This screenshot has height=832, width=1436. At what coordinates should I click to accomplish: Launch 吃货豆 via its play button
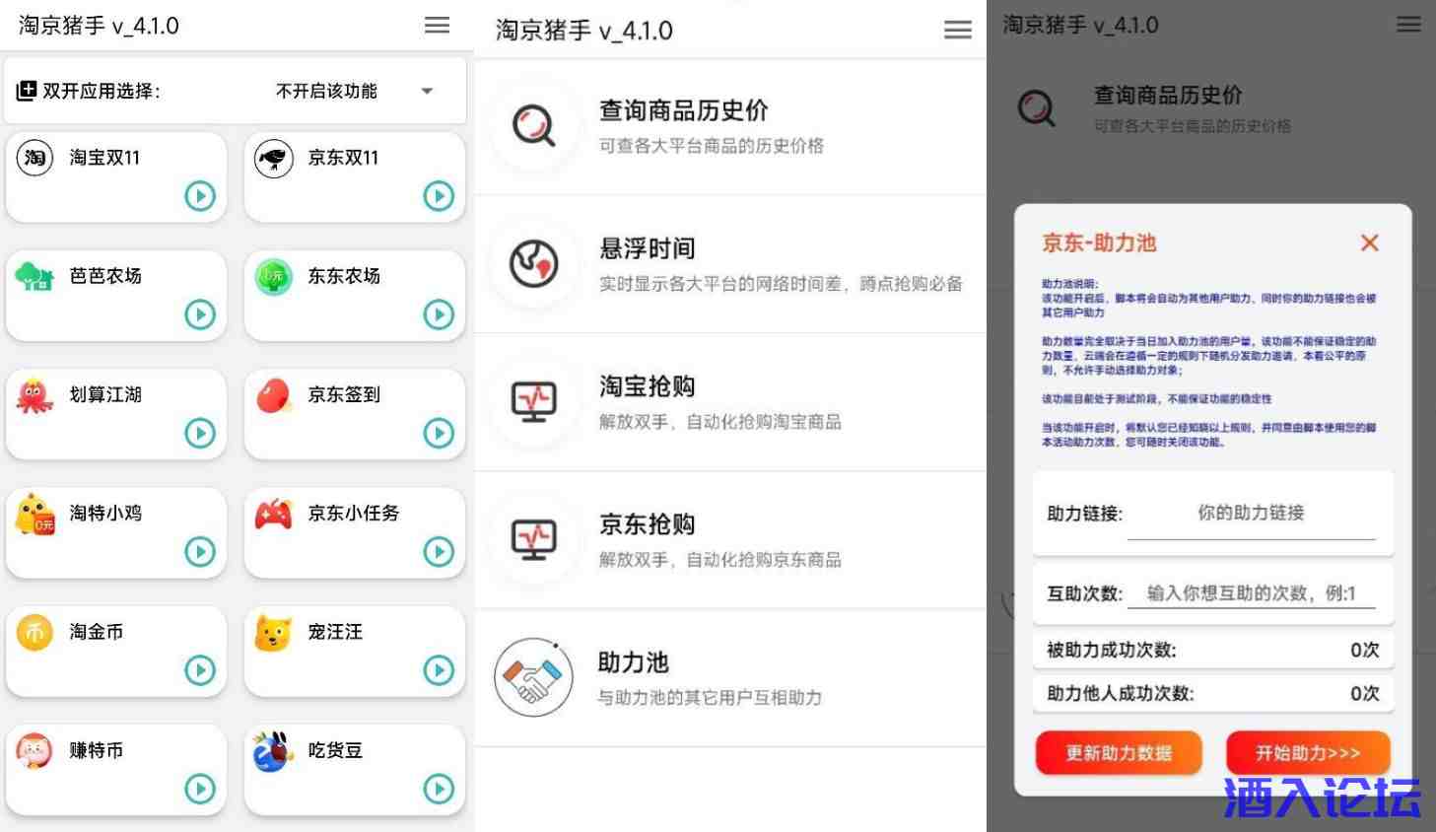439,789
